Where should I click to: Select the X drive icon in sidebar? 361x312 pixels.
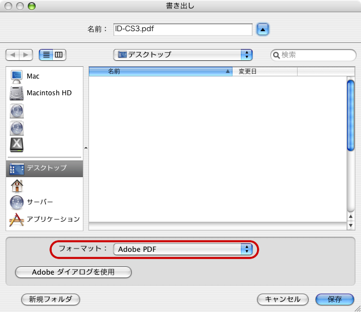point(17,145)
